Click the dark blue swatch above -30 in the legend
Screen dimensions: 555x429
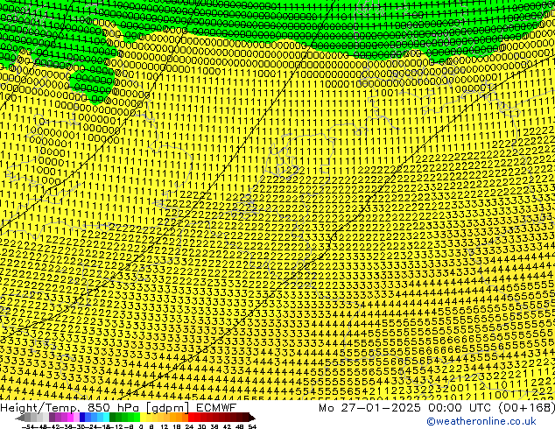point(82,418)
